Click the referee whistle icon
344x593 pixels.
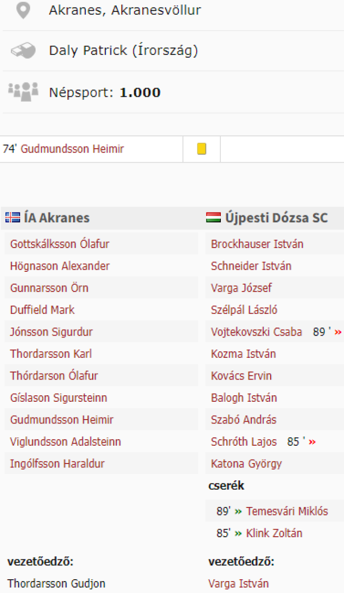(23, 50)
